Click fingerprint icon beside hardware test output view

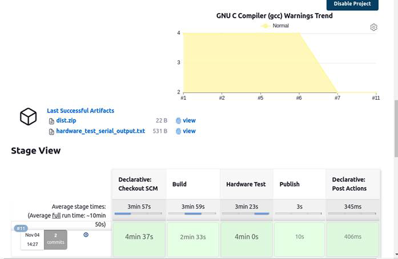tap(178, 131)
